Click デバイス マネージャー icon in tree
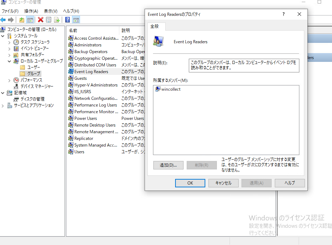The image size is (332, 245). [16, 86]
